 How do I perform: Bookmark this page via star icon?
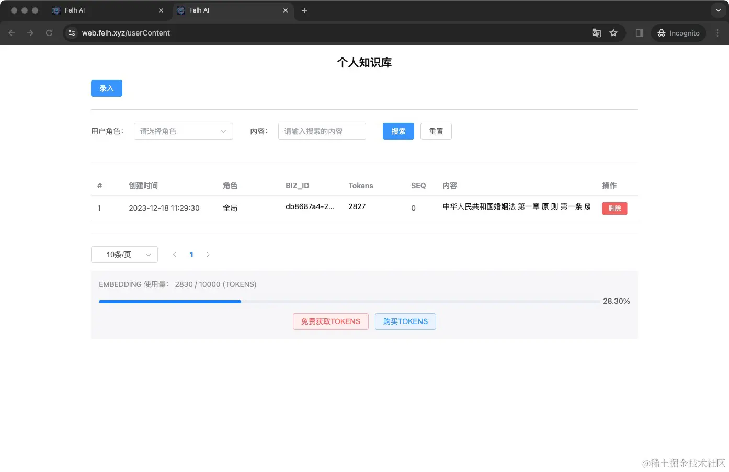(x=613, y=32)
